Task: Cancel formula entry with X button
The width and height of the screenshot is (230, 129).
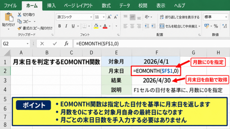Action: tap(42, 44)
